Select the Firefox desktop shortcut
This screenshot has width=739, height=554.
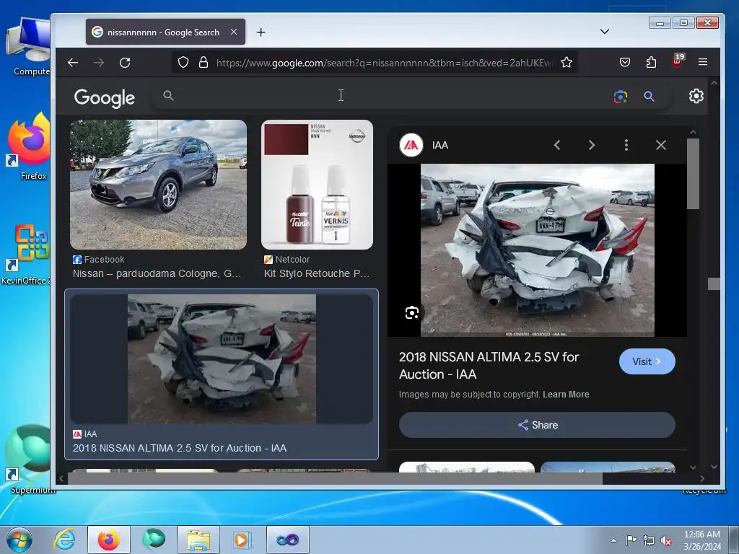(29, 146)
